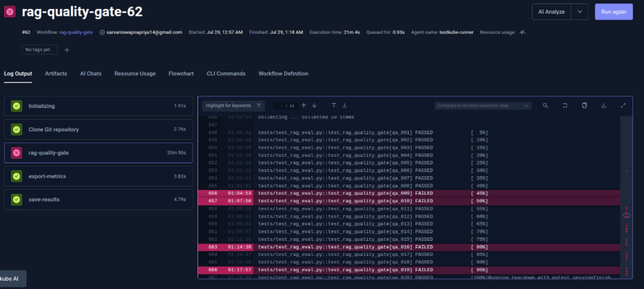Select the Clone Git repository step
The width and height of the screenshot is (644, 289).
(98, 129)
